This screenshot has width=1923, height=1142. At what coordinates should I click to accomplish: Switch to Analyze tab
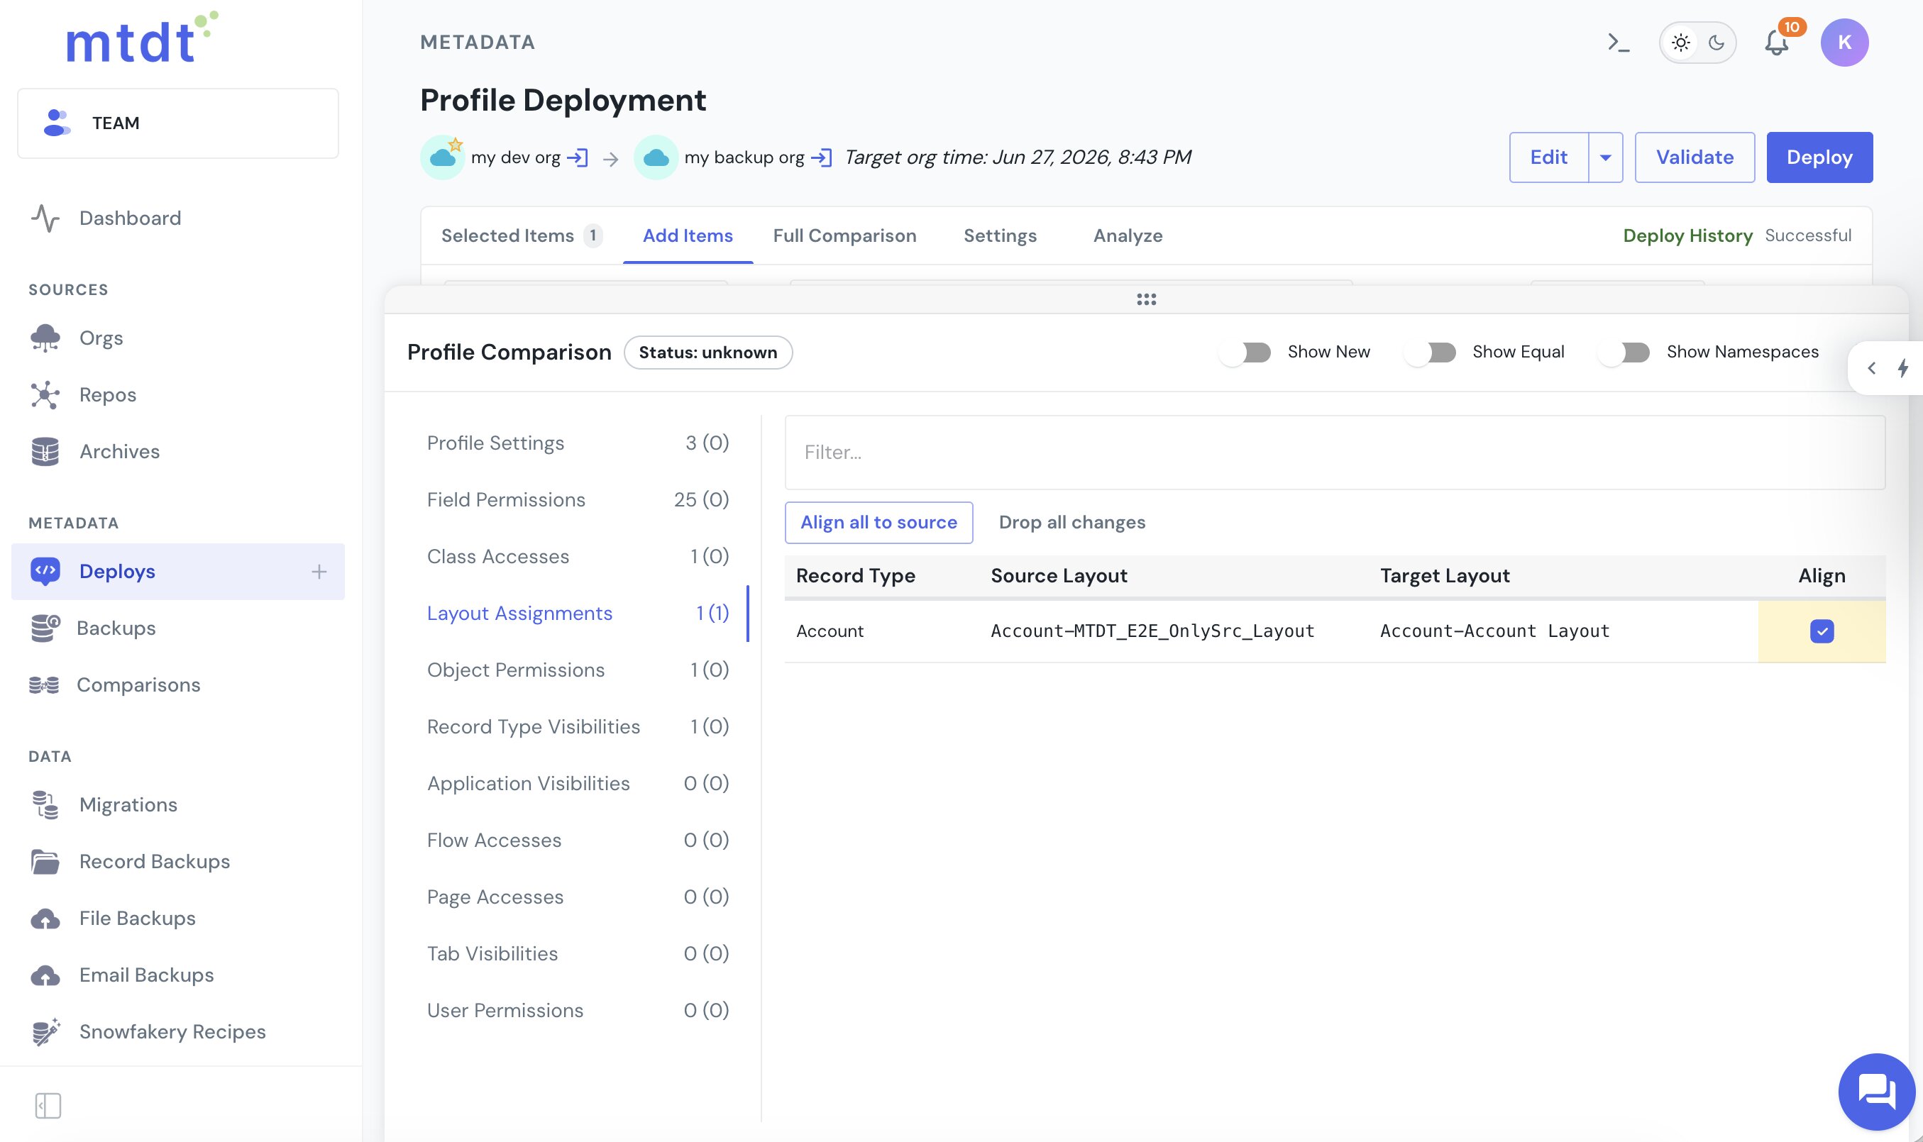1128,235
